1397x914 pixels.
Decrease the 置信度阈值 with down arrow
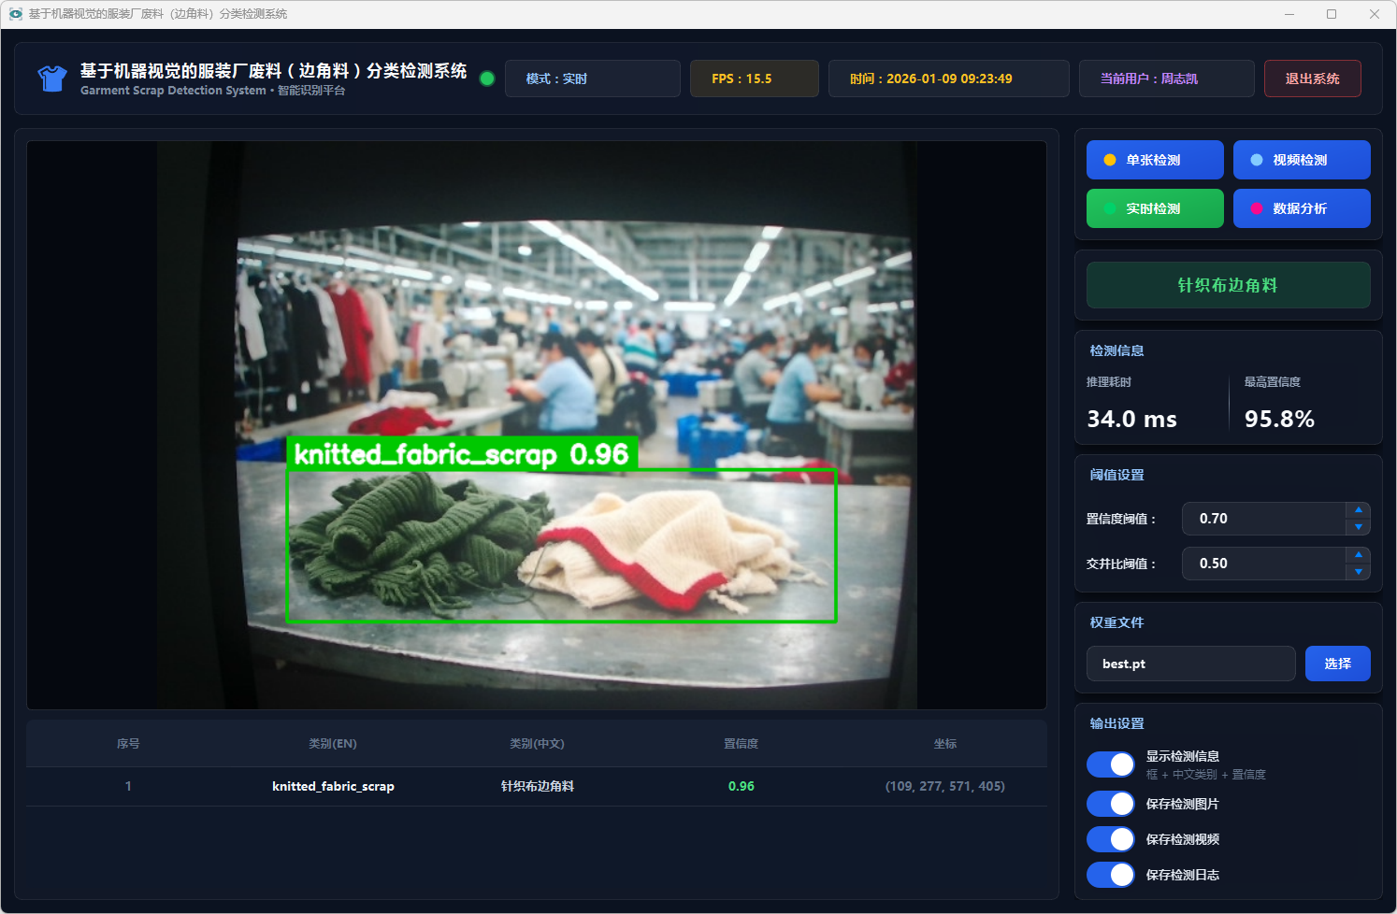point(1359,527)
